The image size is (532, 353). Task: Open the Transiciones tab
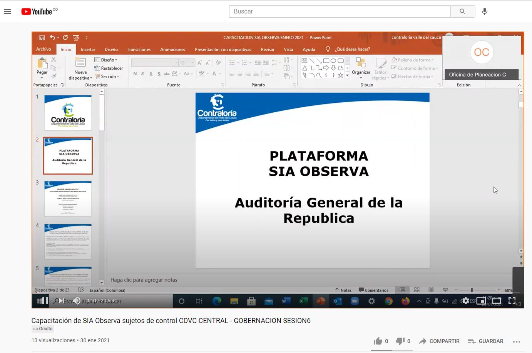pos(139,49)
